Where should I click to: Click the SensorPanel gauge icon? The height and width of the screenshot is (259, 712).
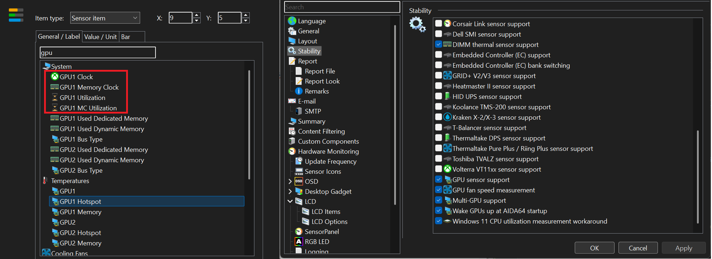click(x=299, y=231)
